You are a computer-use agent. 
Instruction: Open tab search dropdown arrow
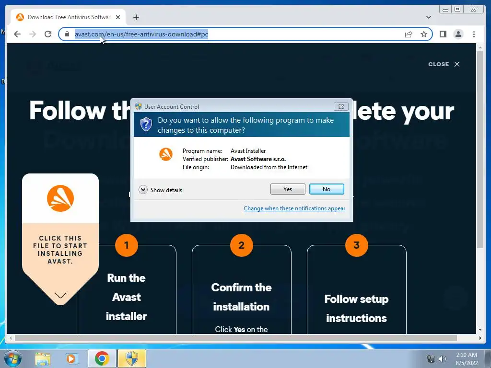(429, 17)
